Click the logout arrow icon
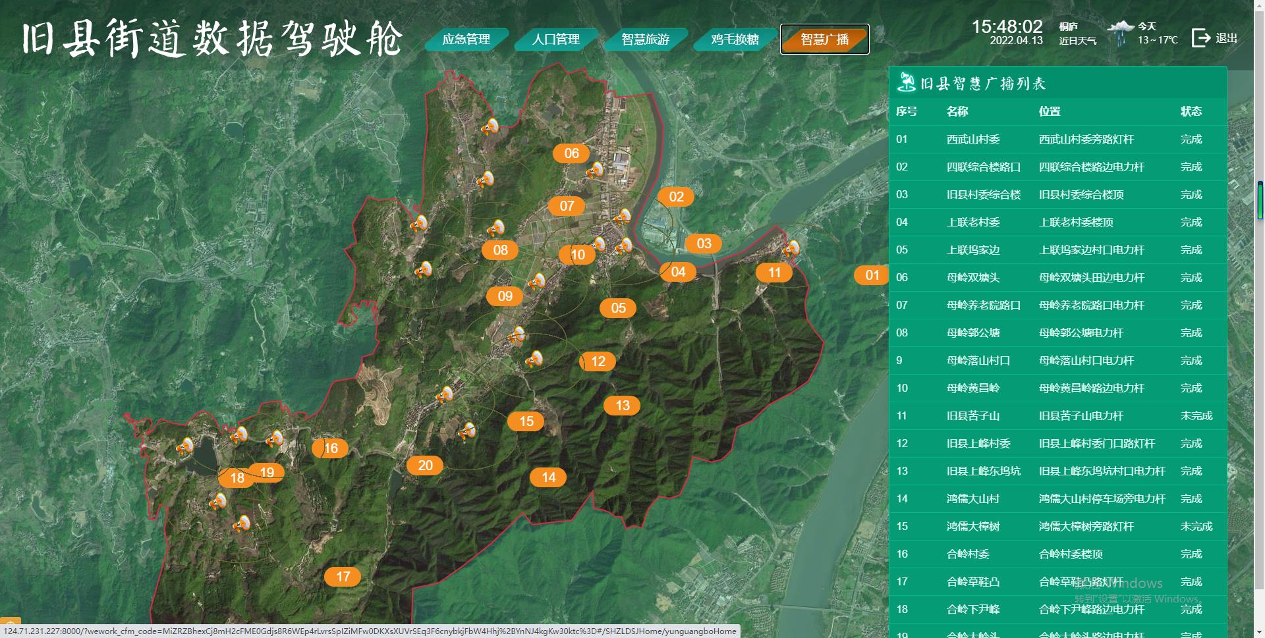The width and height of the screenshot is (1265, 638). (x=1200, y=38)
